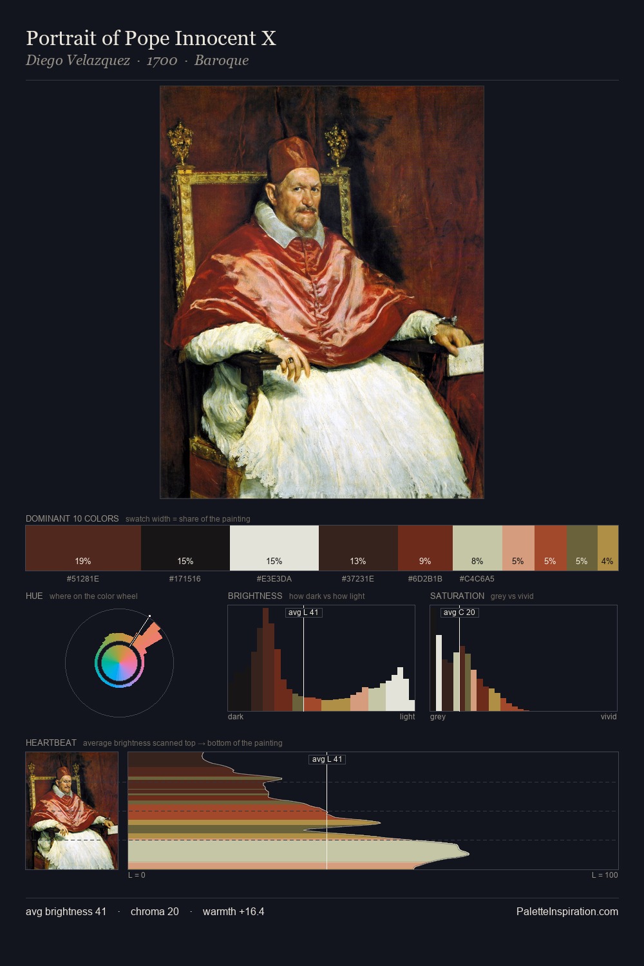The width and height of the screenshot is (644, 966).
Task: Click the 'avg brightness 41' footer stat
Action: (x=66, y=912)
